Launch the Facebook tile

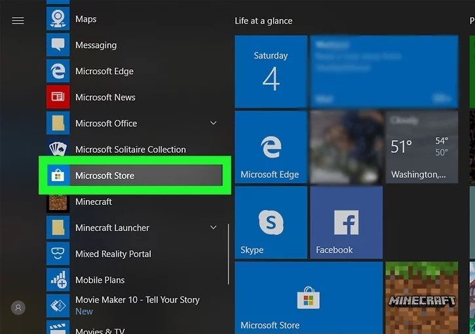346,222
